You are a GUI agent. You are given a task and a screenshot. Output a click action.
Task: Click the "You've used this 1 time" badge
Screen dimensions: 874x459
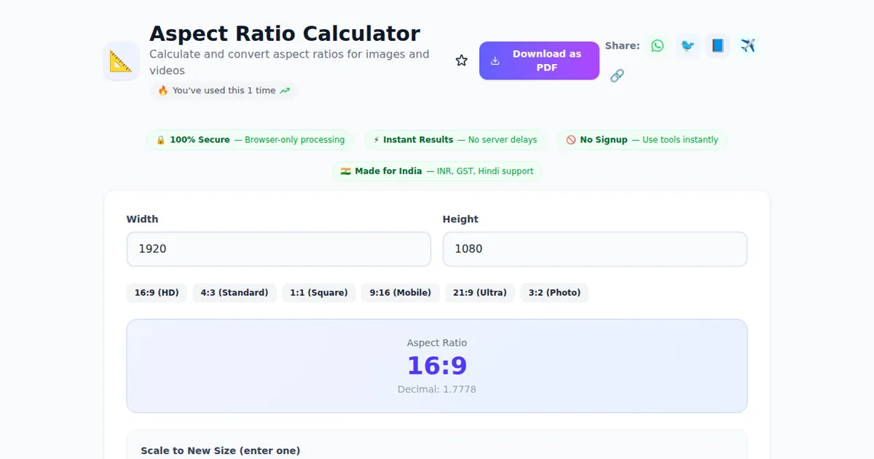[224, 91]
